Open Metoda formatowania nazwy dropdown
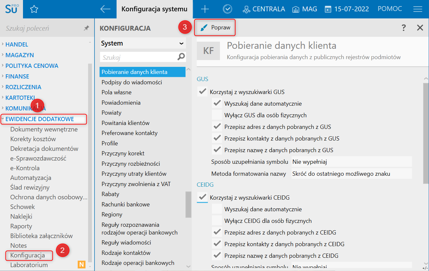This screenshot has height=271, width=429. tap(352, 173)
